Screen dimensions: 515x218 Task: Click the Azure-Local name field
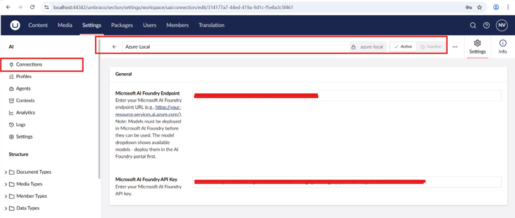[236, 47]
